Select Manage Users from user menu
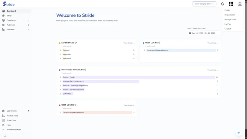The height and width of the screenshot is (139, 247). click(230, 20)
